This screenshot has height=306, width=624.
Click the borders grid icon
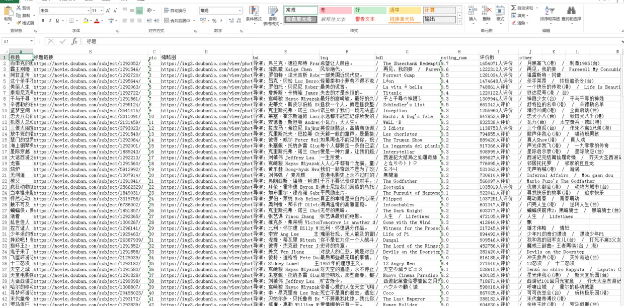pos(72,21)
